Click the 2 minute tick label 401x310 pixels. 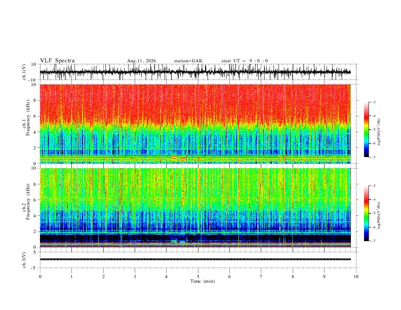tap(103, 277)
